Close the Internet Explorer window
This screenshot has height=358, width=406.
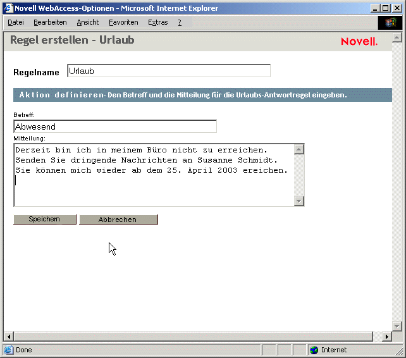pyautogui.click(x=397, y=8)
